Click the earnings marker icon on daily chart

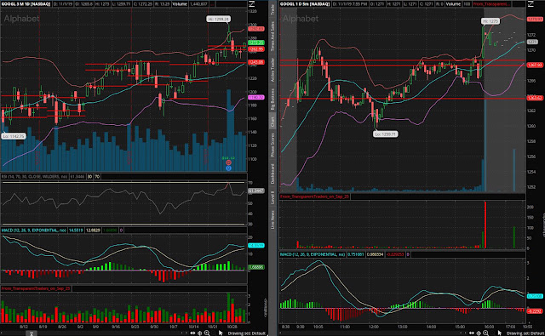(228, 162)
